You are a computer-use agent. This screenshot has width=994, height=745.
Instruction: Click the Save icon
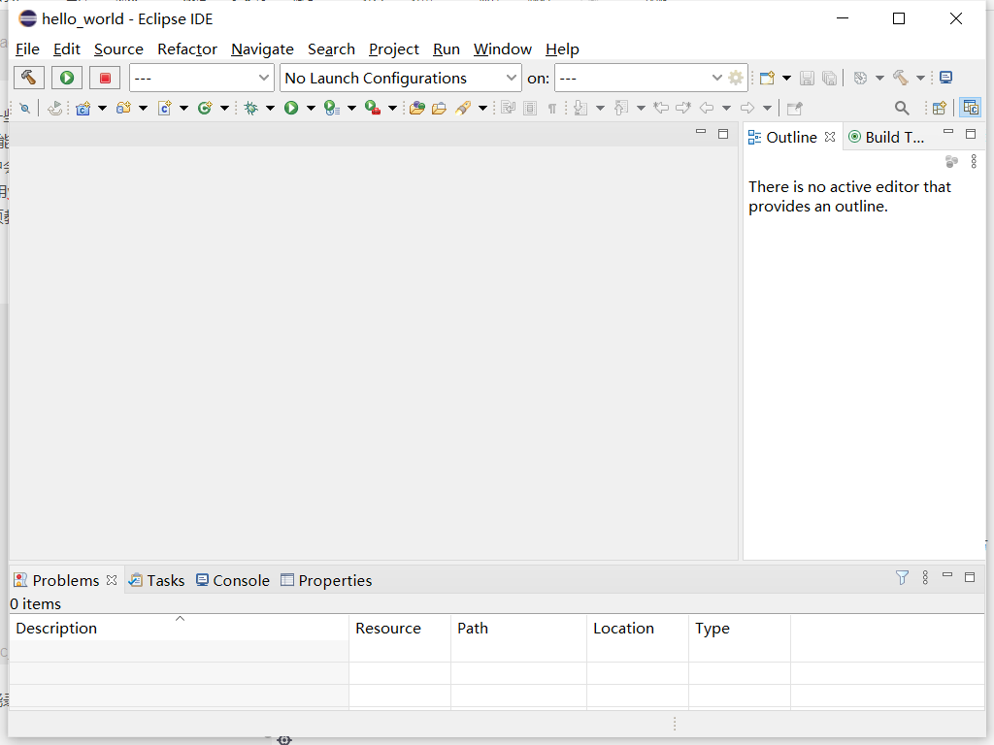coord(807,78)
